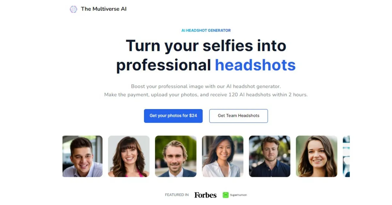392x205 pixels.
Task: Select the Get Team Headshots button
Action: click(x=238, y=116)
